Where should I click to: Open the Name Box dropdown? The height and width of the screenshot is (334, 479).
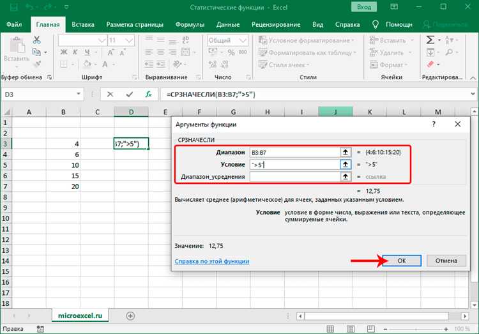(x=79, y=94)
